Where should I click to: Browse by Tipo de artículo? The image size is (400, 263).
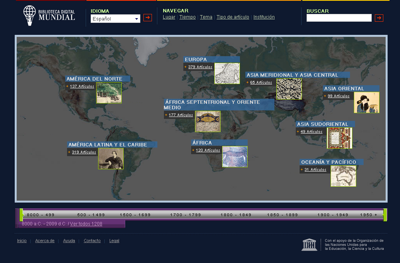pos(233,17)
